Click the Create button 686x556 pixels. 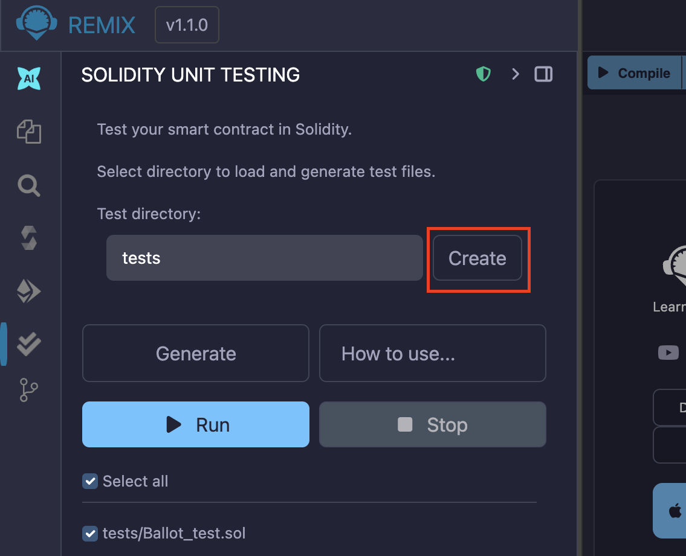pyautogui.click(x=477, y=258)
